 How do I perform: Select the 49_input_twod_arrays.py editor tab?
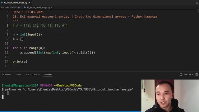click(x=16, y=2)
